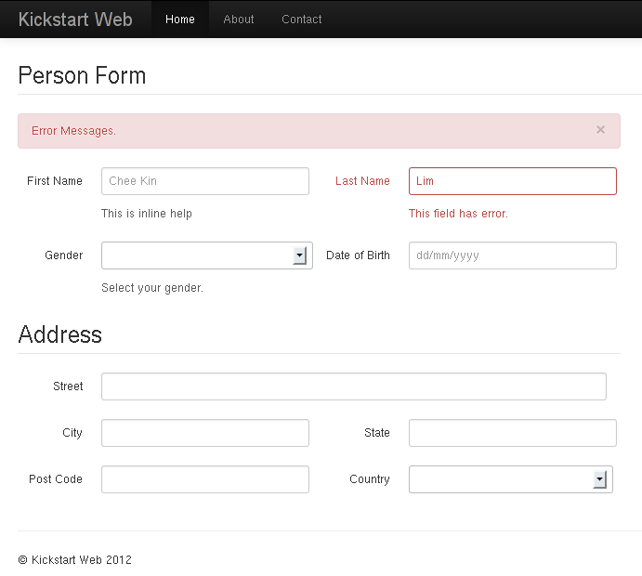This screenshot has height=576, width=642.
Task: Go to the About page
Action: click(x=239, y=20)
